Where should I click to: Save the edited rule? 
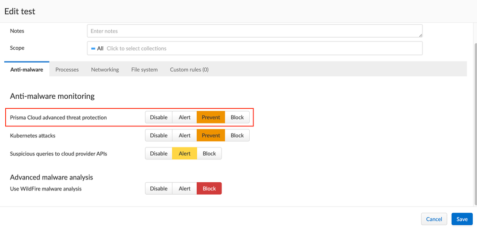(x=462, y=219)
